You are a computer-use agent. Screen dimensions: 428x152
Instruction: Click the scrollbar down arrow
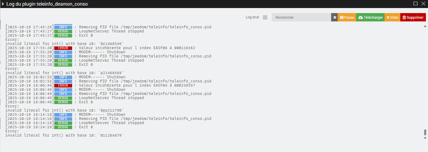coord(425,138)
